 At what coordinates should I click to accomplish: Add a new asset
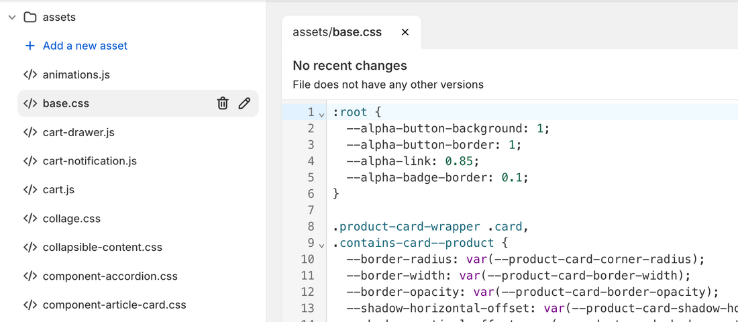85,46
